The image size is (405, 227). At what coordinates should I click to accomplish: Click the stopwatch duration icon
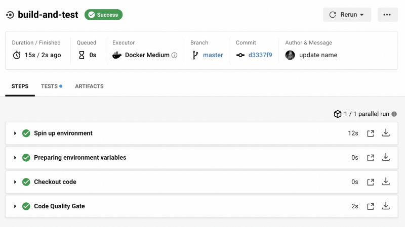tap(17, 55)
